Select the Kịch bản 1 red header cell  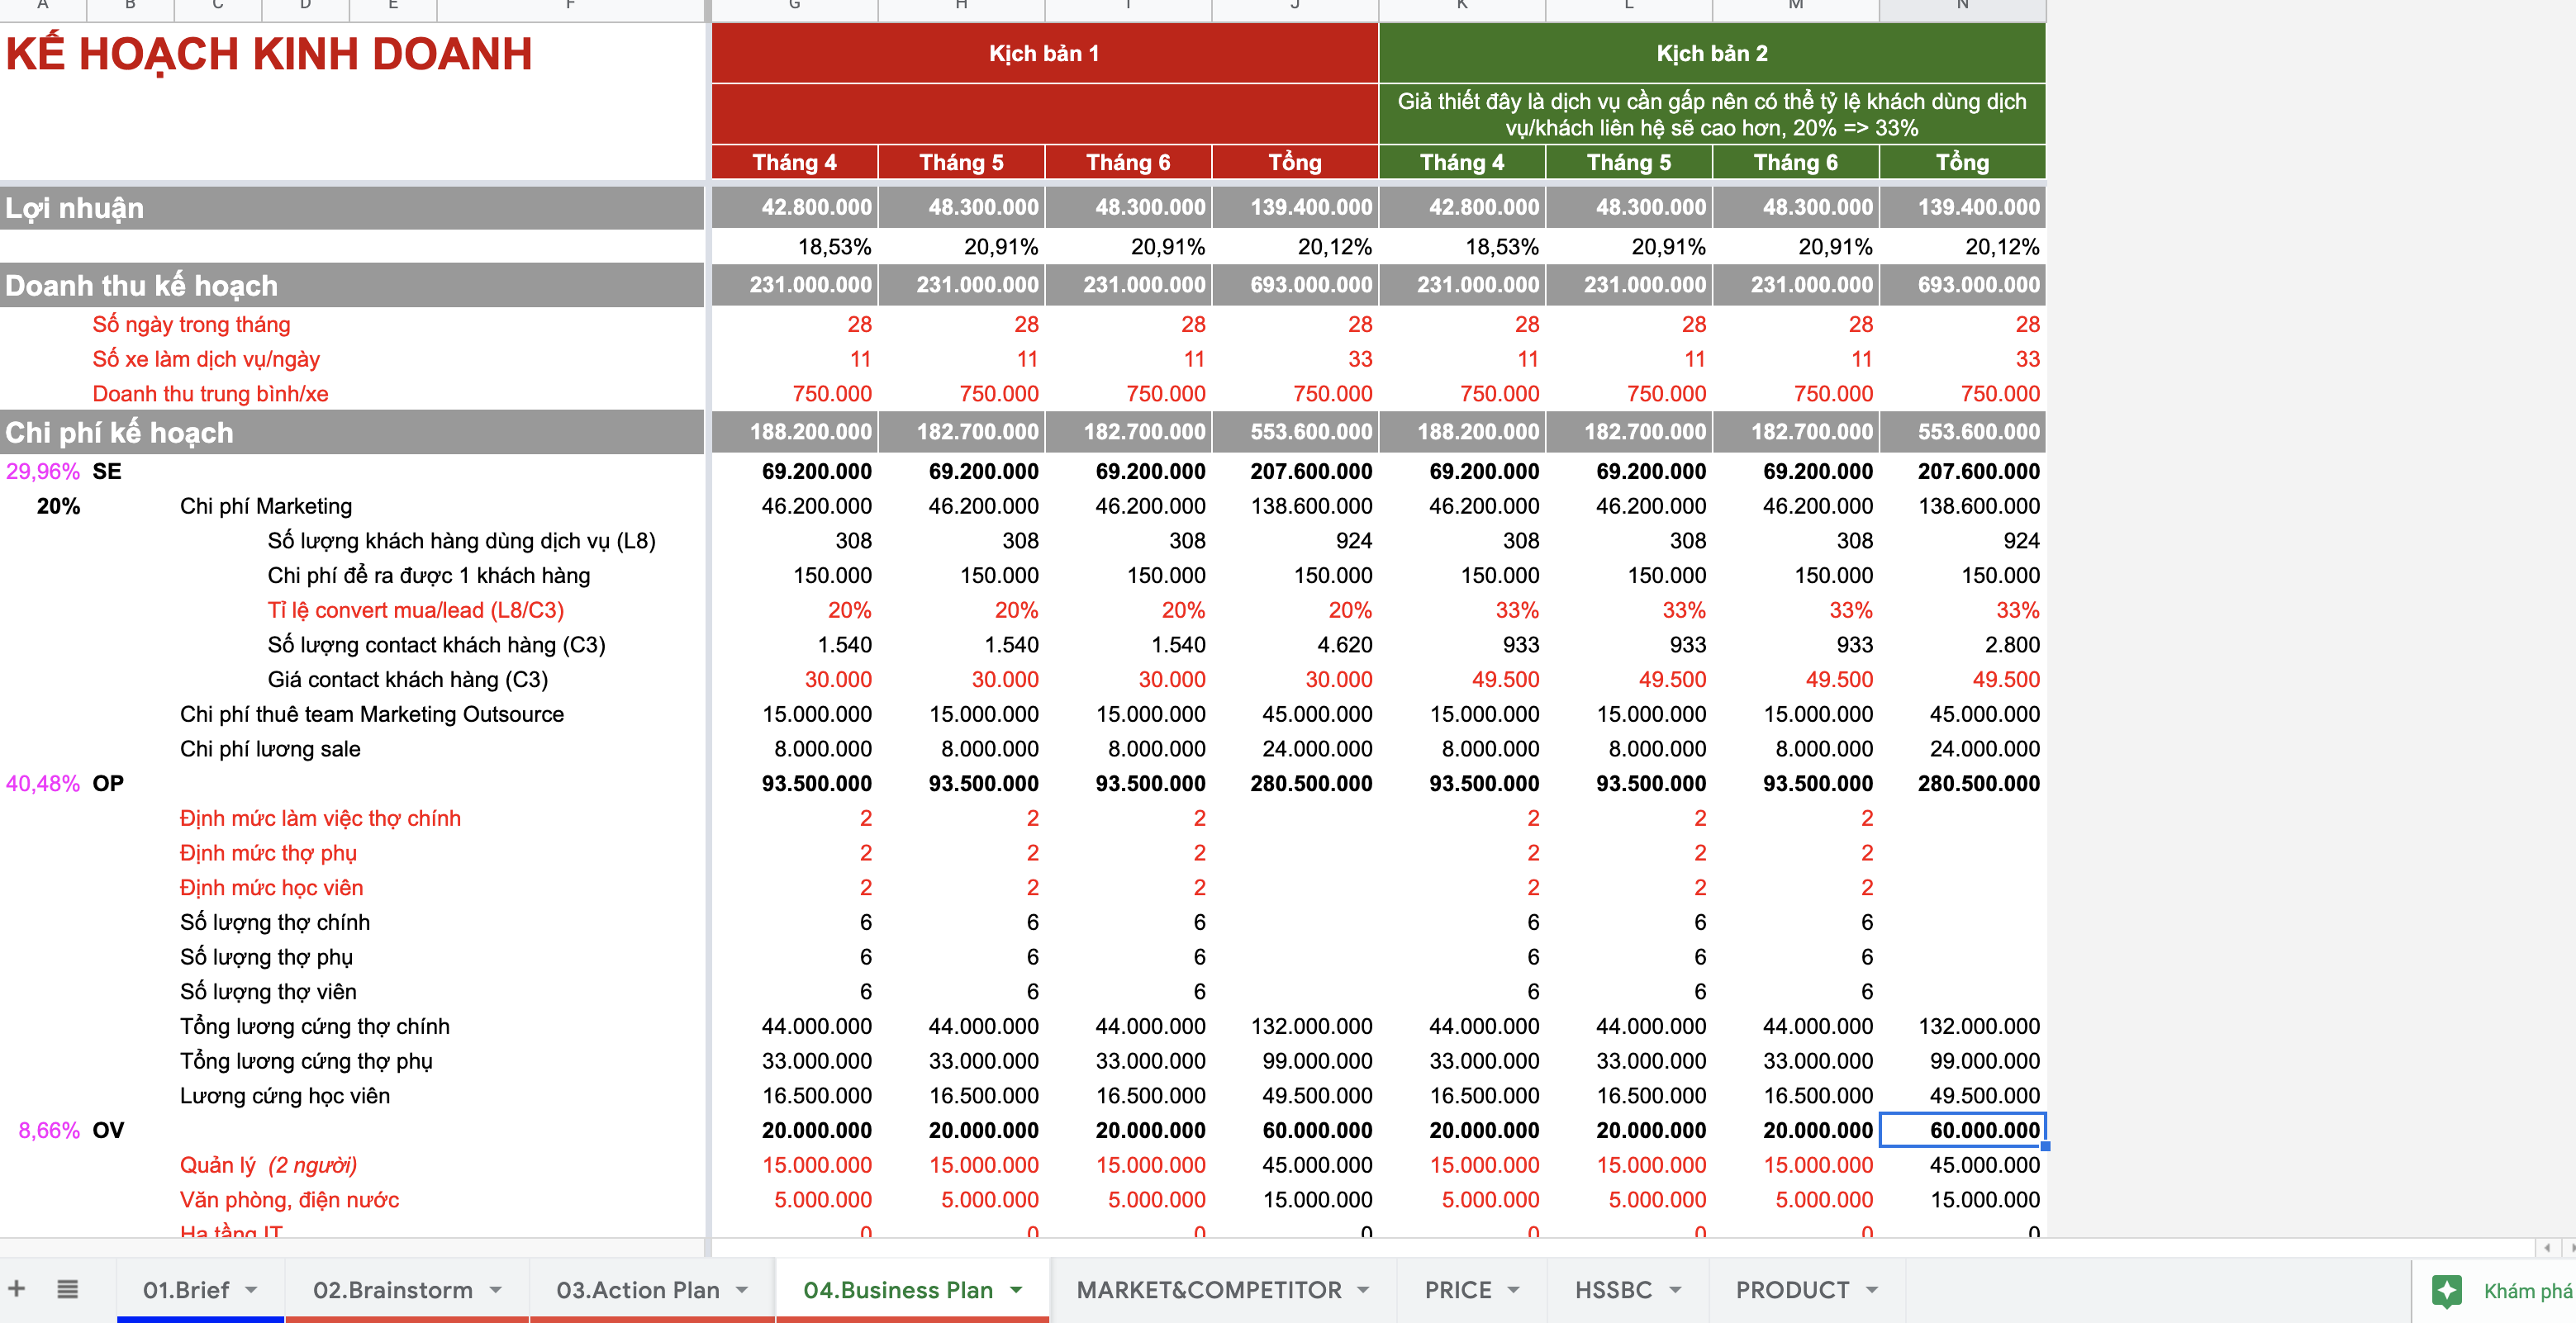[1044, 53]
